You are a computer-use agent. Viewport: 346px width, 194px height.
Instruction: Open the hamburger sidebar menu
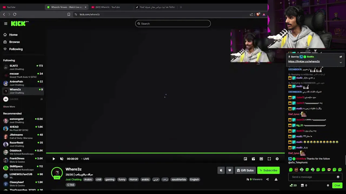tap(6, 24)
